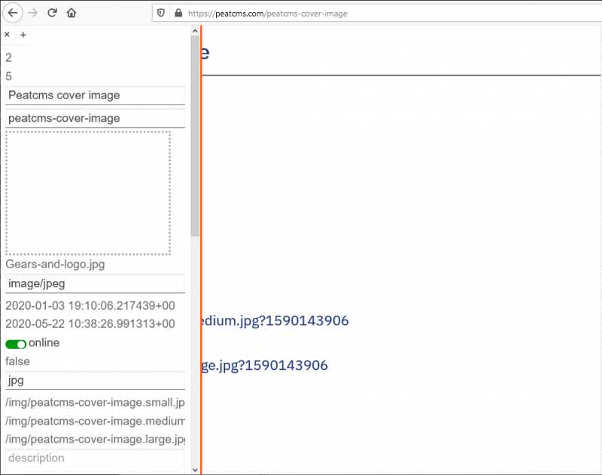Reload the page with the refresh icon

52,13
